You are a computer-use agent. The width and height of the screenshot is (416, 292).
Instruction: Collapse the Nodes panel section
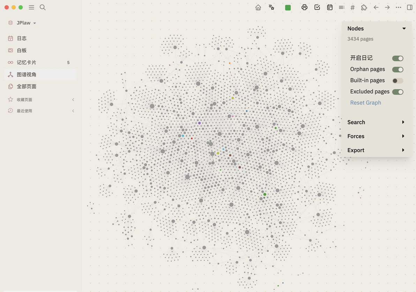point(404,28)
